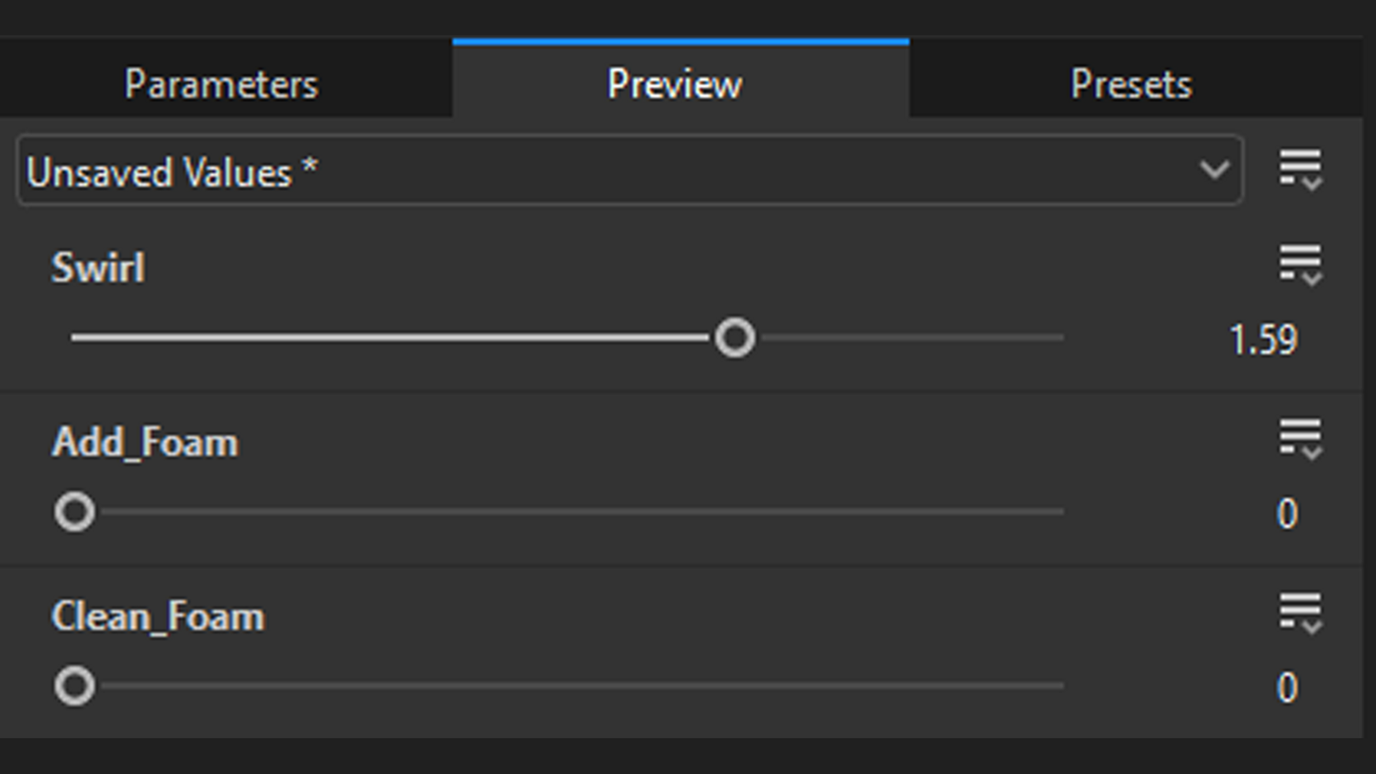Click the Clean_Foam value field showing 0
The image size is (1376, 774).
coord(1287,688)
